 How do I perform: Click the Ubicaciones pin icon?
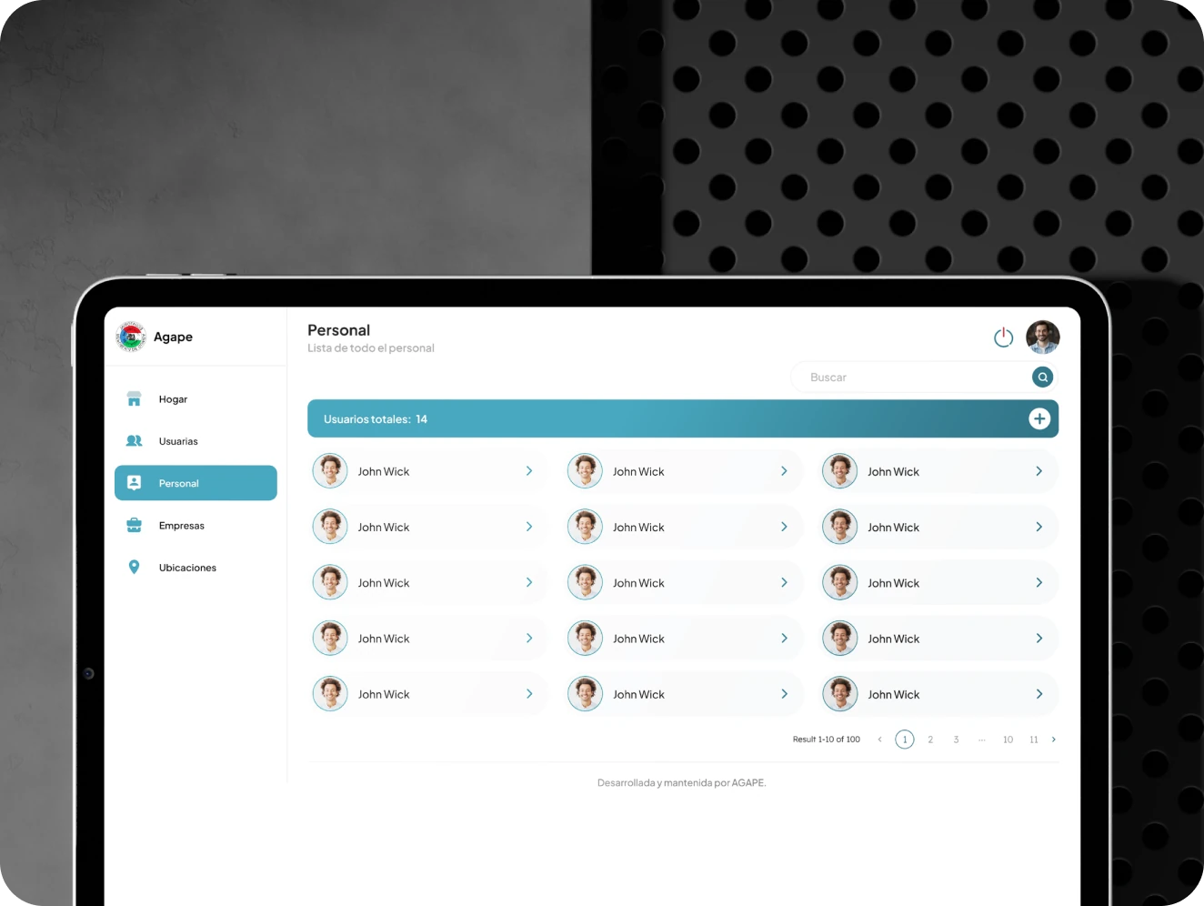coord(134,567)
